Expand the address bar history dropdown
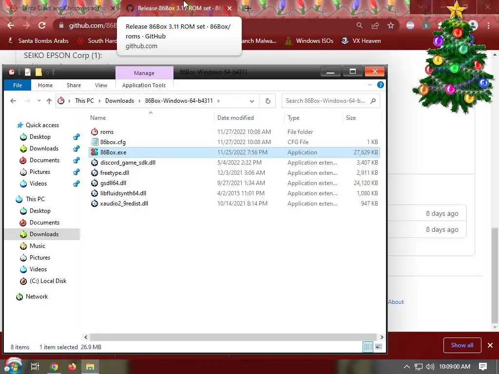This screenshot has width=499, height=374. tap(252, 101)
